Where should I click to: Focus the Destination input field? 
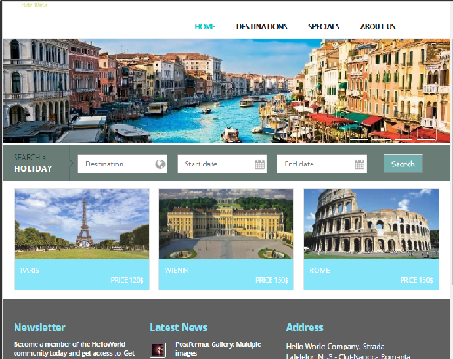point(122,164)
